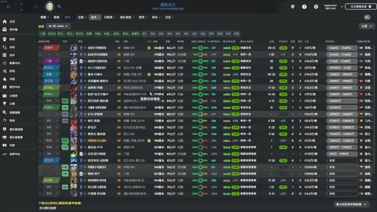The height and width of the screenshot is (212, 377).
Task: Open the 补12 selection dropdown
Action: [x=51, y=147]
